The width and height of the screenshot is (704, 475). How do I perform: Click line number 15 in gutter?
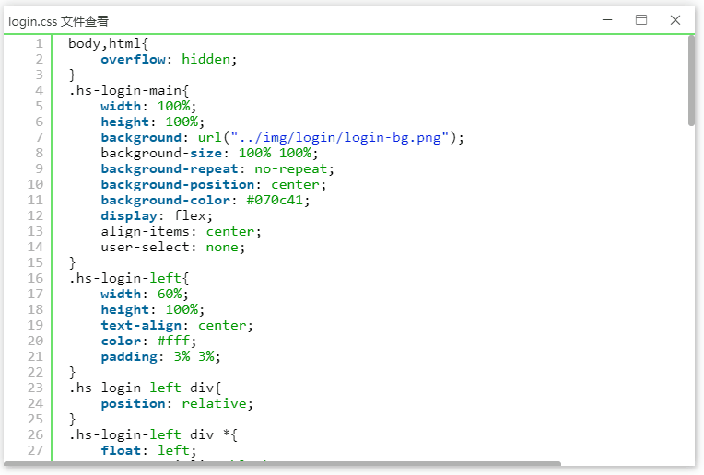[x=35, y=262]
